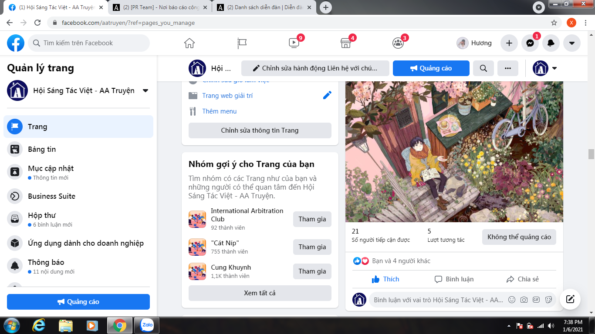Go back in browser

(x=10, y=23)
